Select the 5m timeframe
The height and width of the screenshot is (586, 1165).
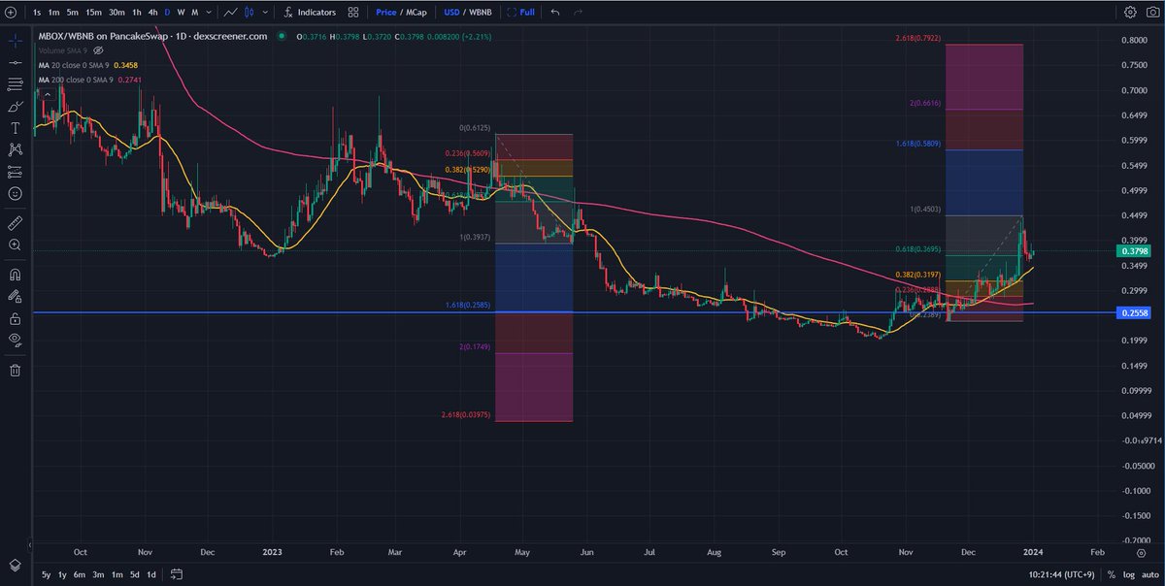[74, 13]
